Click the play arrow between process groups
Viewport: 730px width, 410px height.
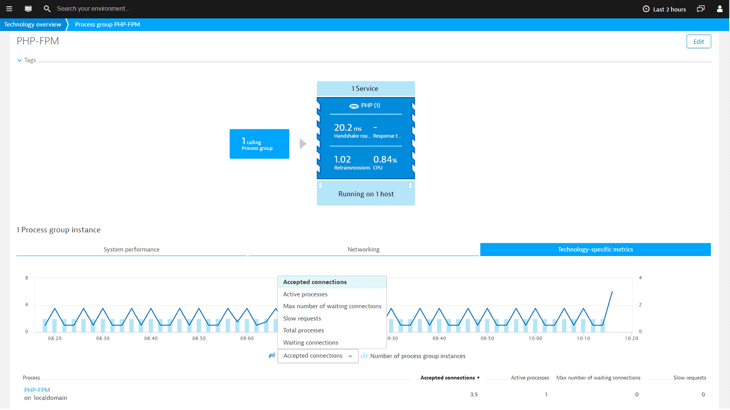(303, 144)
